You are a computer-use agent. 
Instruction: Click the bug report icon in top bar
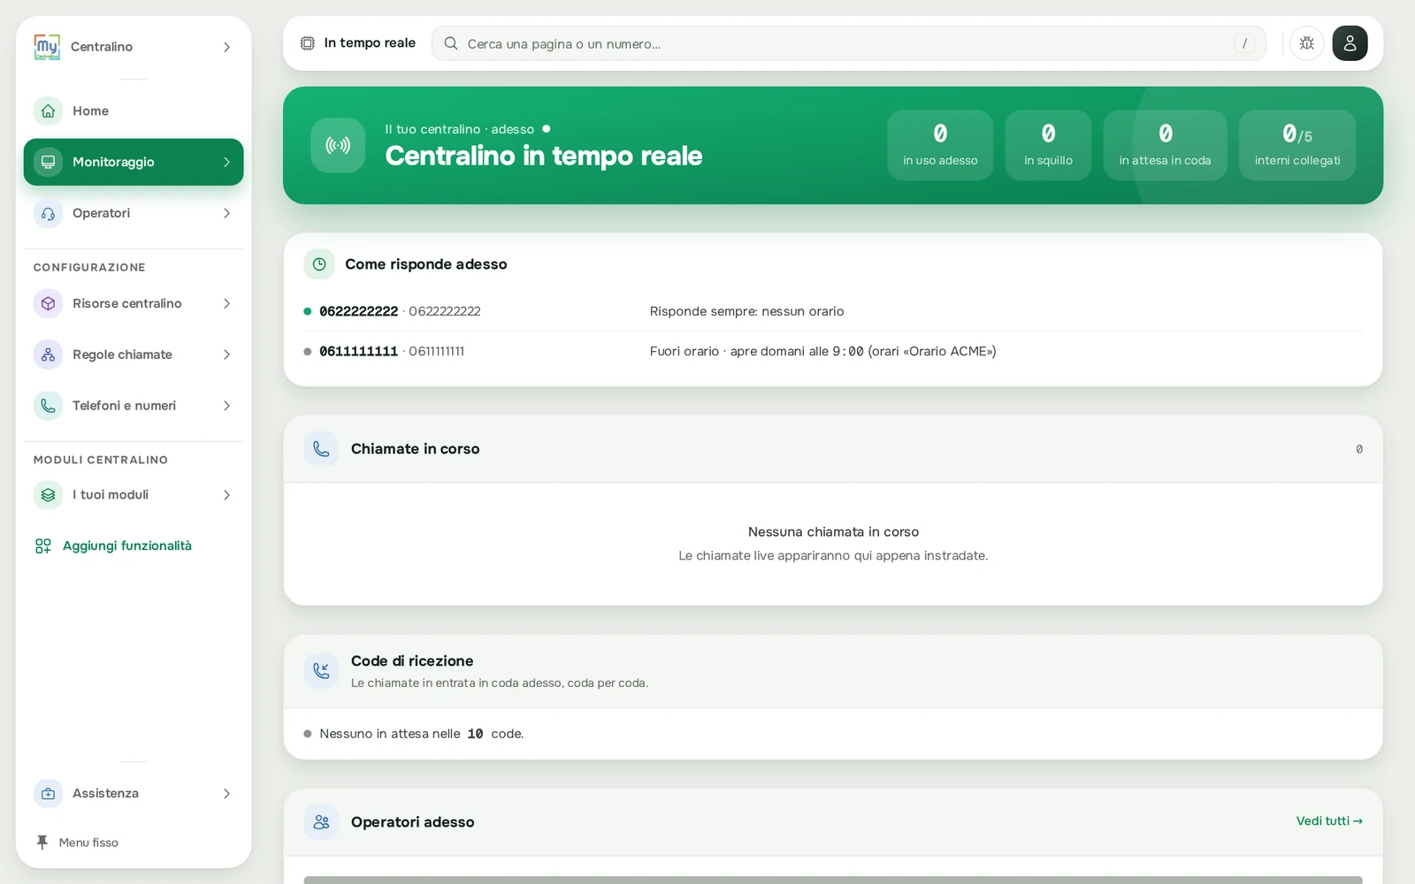pyautogui.click(x=1306, y=43)
